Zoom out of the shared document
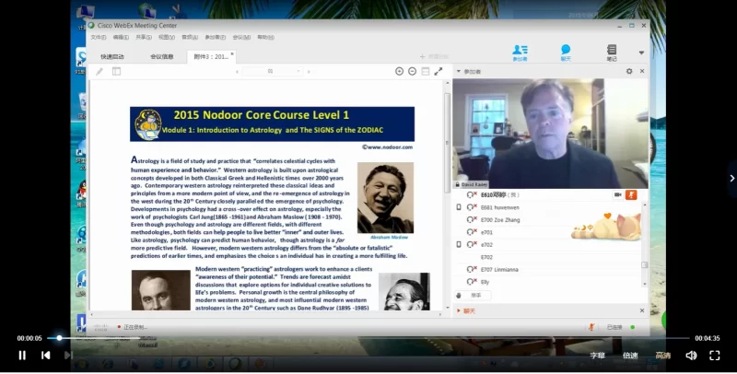This screenshot has width=737, height=374. click(412, 71)
